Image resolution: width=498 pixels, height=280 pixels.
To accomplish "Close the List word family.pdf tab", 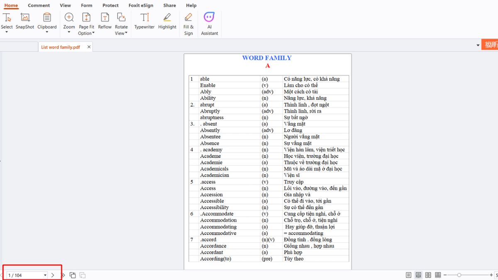I will (89, 47).
